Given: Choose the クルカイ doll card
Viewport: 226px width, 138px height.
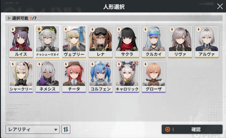Looking at the screenshot, I should pos(154,42).
